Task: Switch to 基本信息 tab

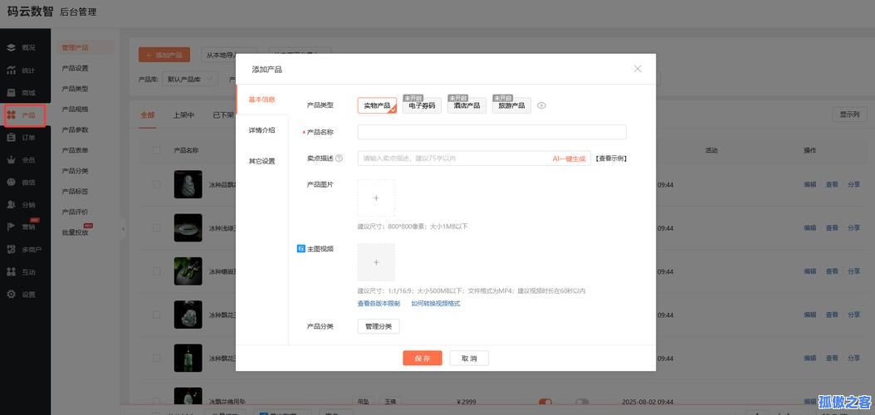Action: point(262,100)
